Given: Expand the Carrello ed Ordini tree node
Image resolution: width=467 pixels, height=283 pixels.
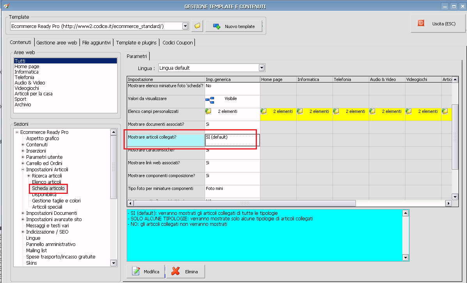Looking at the screenshot, I should tap(23, 163).
